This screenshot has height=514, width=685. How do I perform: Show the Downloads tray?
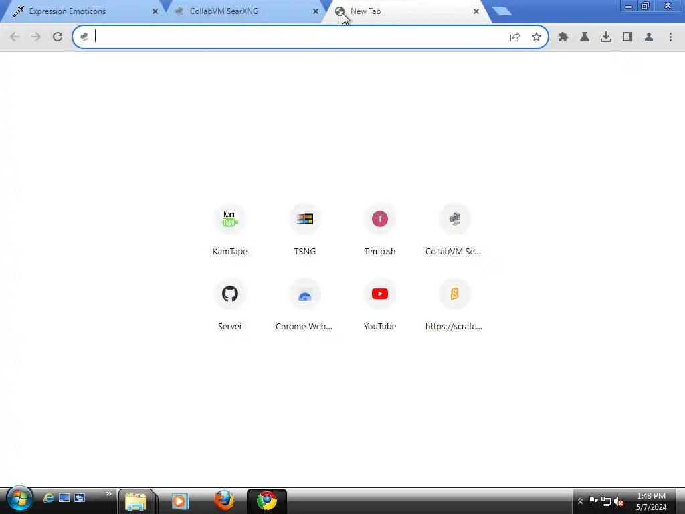[x=606, y=37]
